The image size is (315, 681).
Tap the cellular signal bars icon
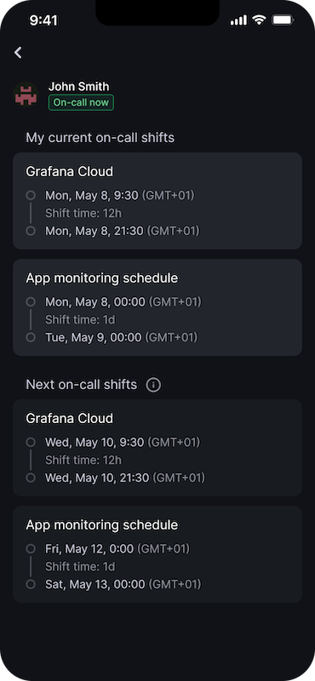[238, 20]
